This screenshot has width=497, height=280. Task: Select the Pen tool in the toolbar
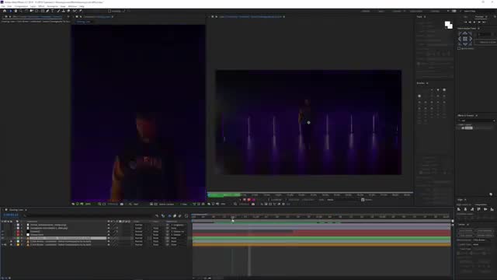[47, 11]
